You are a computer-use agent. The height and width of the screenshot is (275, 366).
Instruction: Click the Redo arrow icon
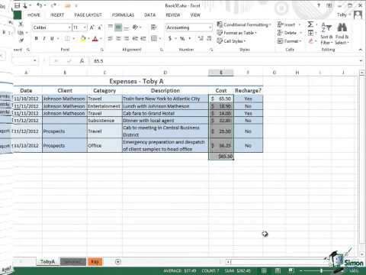click(53, 5)
